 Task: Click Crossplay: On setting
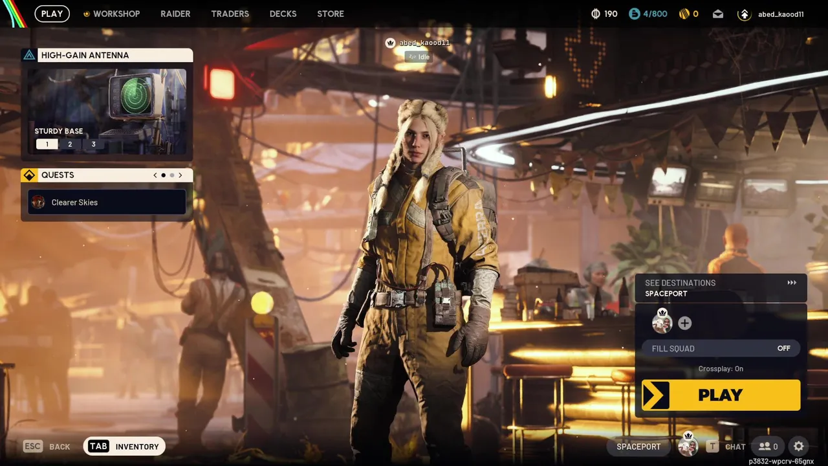point(721,369)
